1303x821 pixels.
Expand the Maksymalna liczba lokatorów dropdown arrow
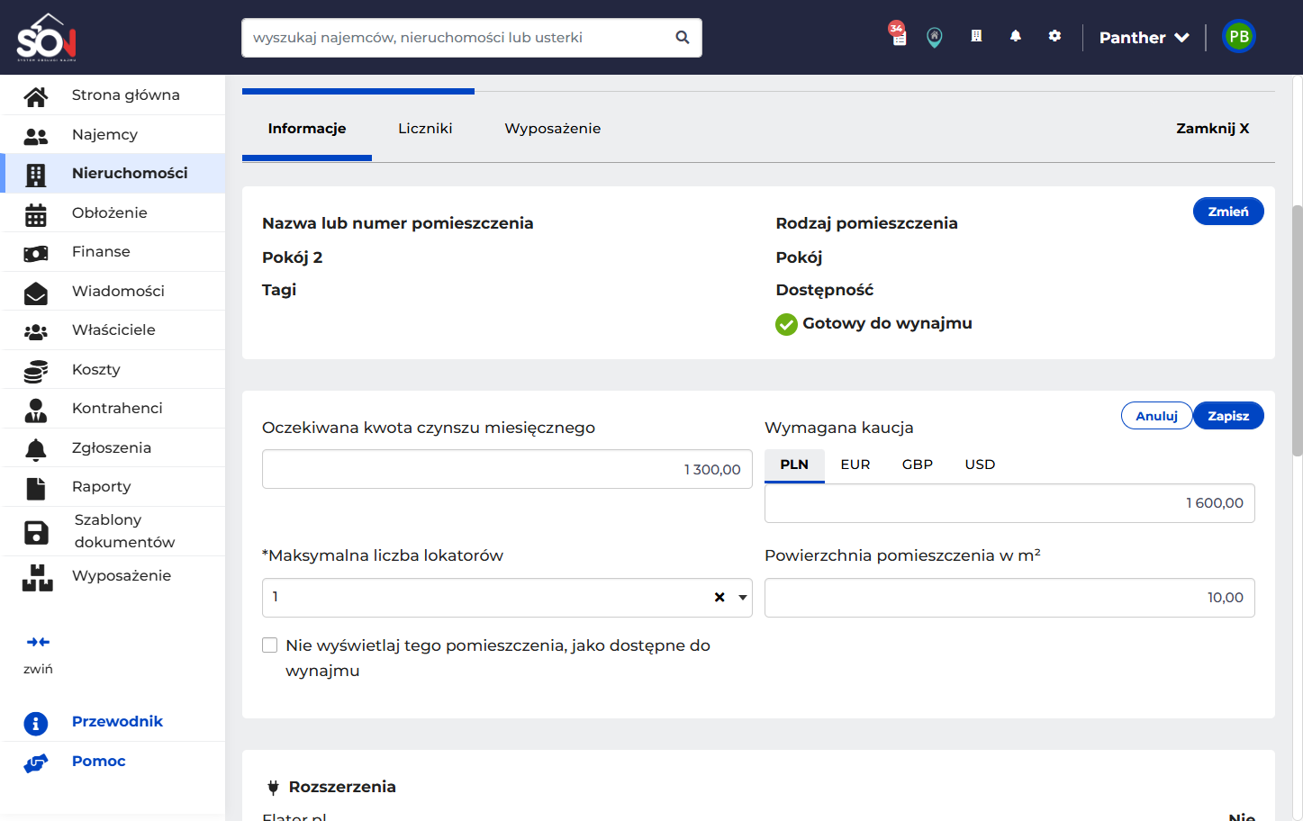(743, 598)
